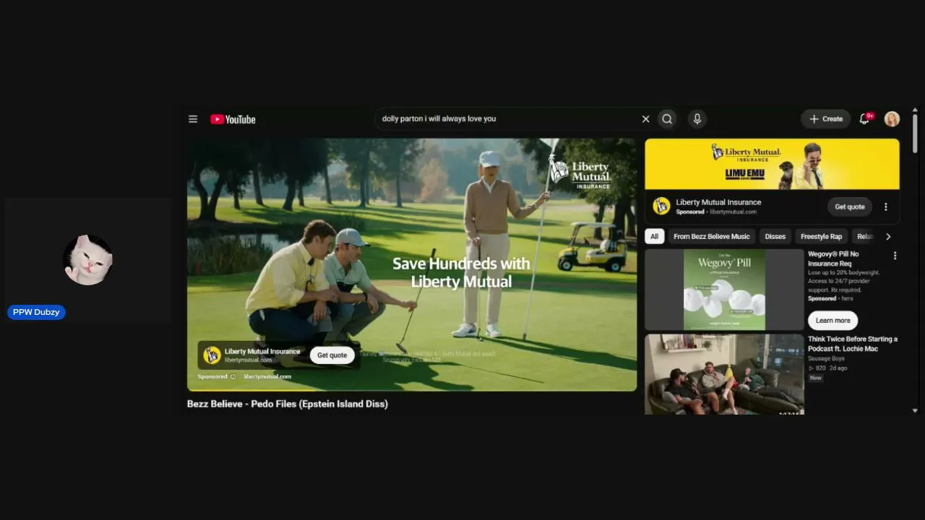Open the account avatar menu
Viewport: 925px width, 520px height.
892,119
